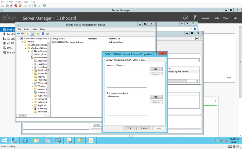242x149 pixels.
Task: Click the Server Manager taskbar icon
Action: pyautogui.click(x=14, y=140)
